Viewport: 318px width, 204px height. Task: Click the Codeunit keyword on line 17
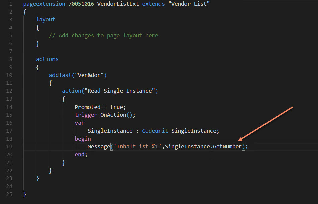155,130
